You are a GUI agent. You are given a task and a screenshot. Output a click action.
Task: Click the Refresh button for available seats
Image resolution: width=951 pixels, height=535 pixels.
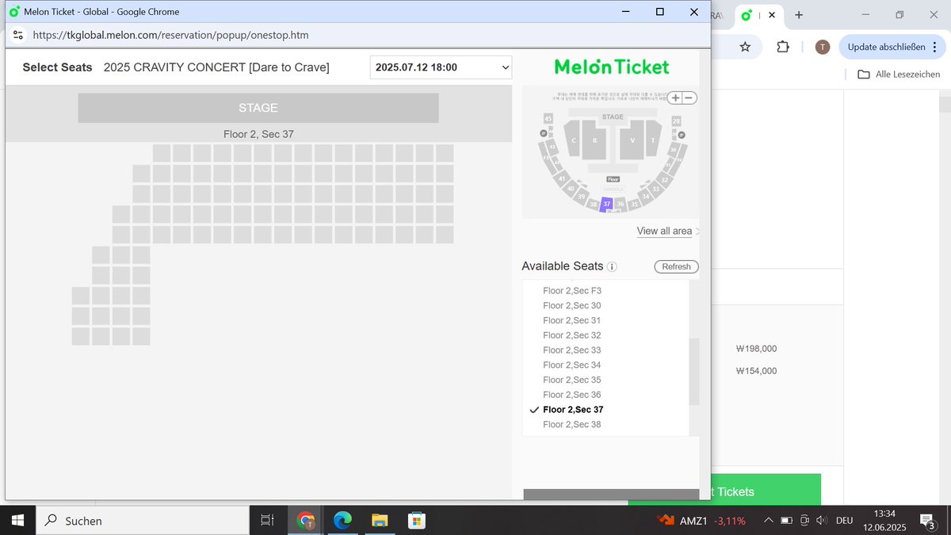click(x=675, y=267)
